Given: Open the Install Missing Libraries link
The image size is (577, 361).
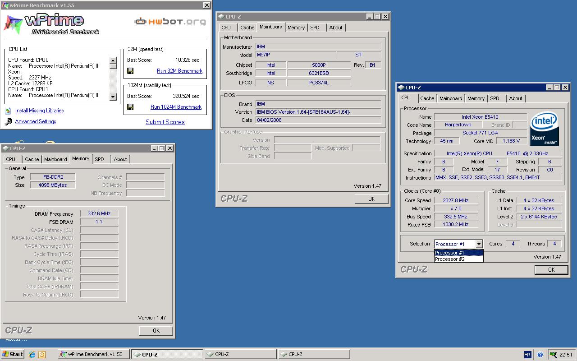Looking at the screenshot, I should [39, 111].
